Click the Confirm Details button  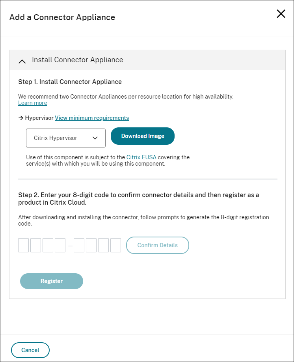click(157, 245)
